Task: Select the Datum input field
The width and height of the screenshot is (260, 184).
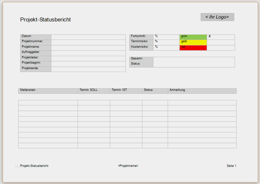Action: pyautogui.click(x=88, y=37)
